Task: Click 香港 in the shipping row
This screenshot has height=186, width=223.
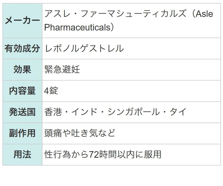Action: click(53, 112)
